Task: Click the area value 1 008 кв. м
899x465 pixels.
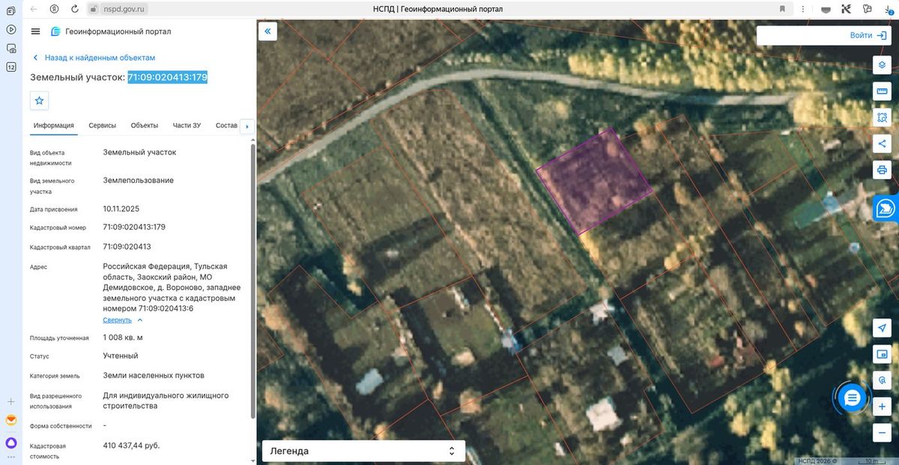Action: [x=123, y=337]
